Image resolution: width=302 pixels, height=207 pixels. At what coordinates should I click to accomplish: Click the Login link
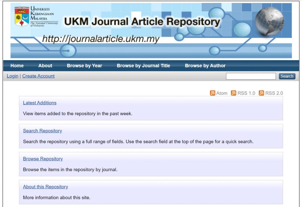(12, 76)
